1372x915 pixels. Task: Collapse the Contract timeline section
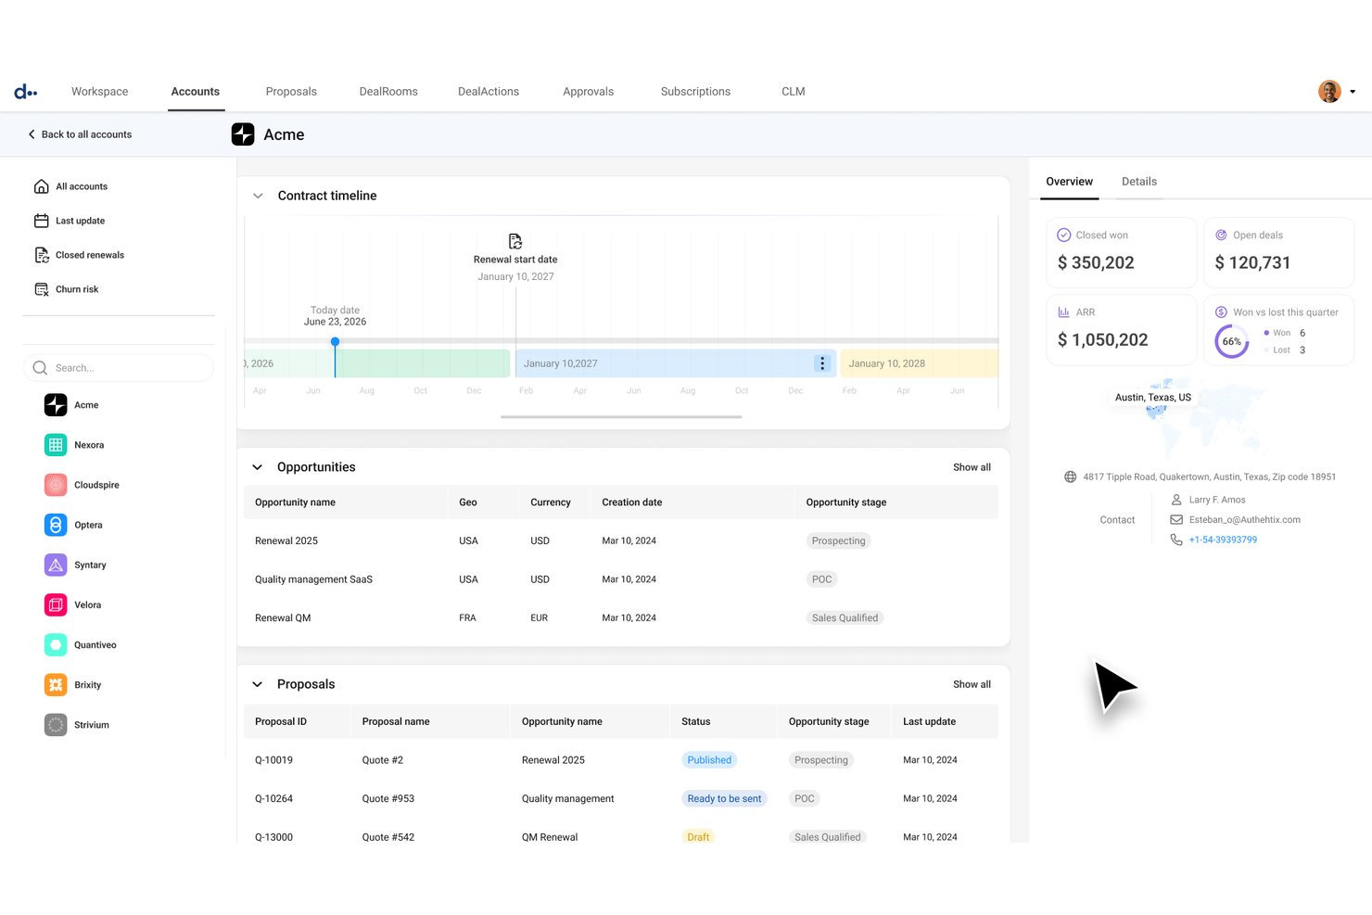[x=258, y=196]
